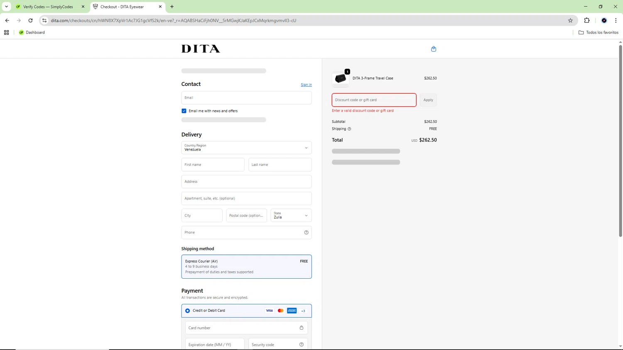Open the shopping bag cart icon
The height and width of the screenshot is (350, 623).
(x=434, y=49)
